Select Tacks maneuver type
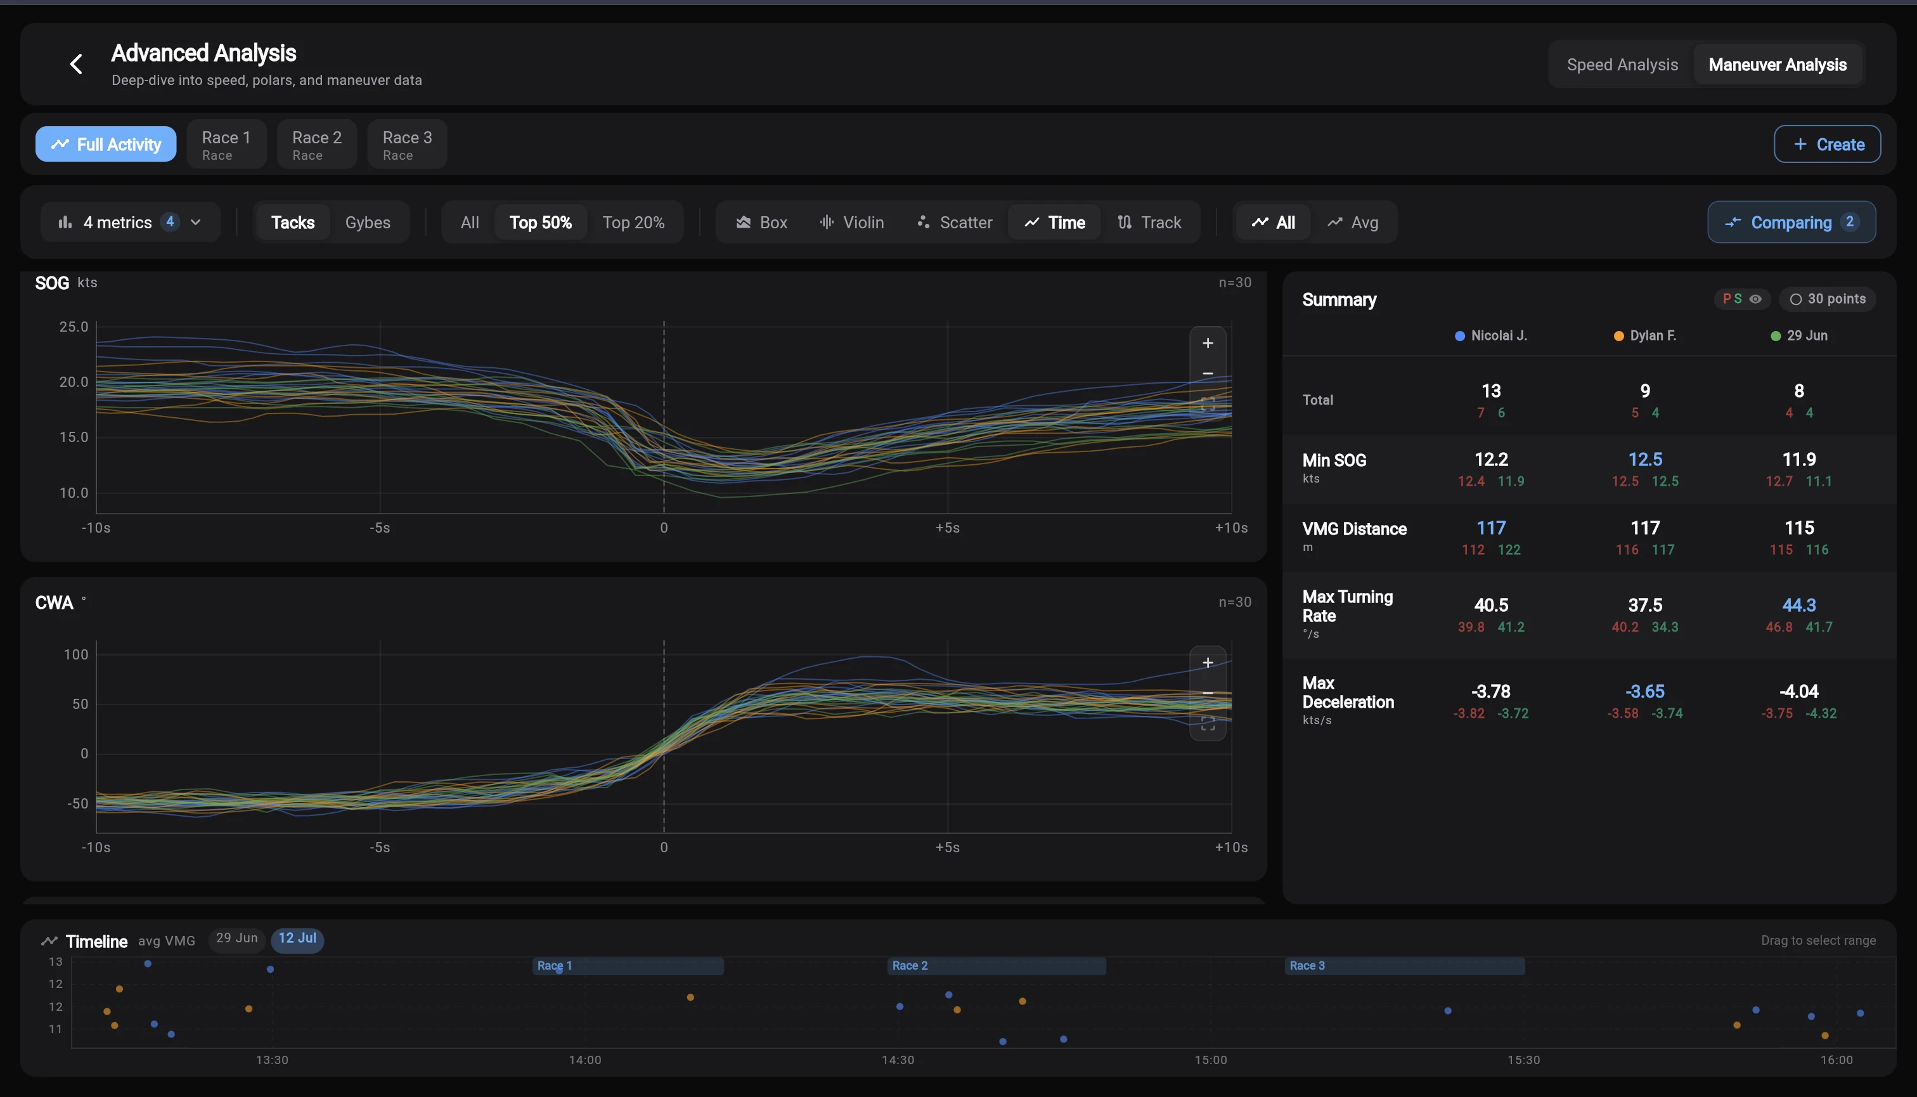The image size is (1917, 1097). [293, 223]
